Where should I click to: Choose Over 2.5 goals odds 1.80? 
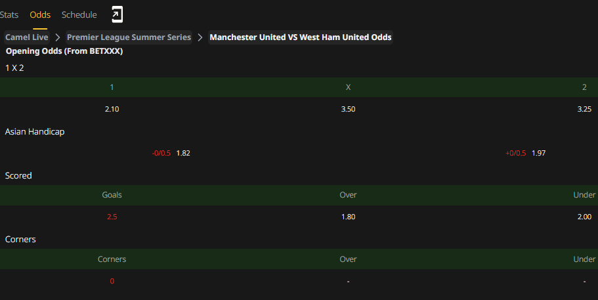click(348, 217)
